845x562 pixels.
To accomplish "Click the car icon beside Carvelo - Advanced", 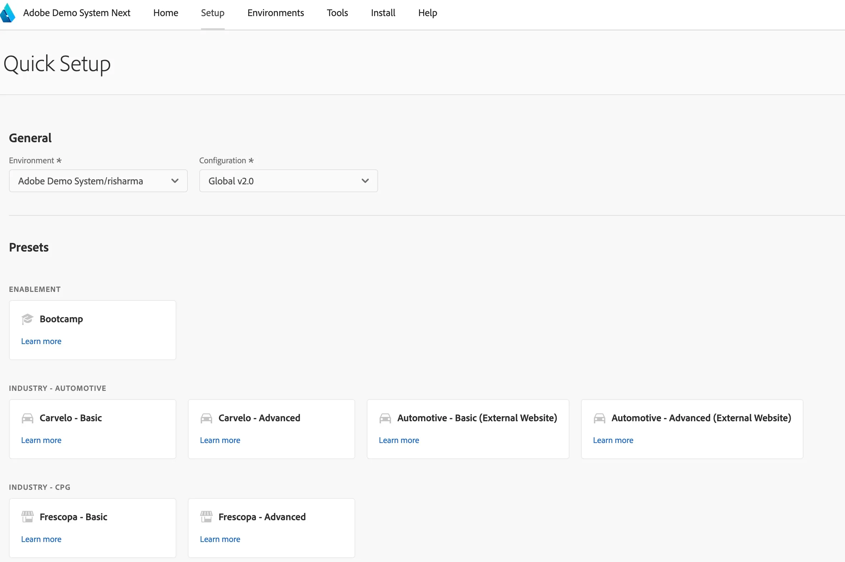I will point(206,418).
